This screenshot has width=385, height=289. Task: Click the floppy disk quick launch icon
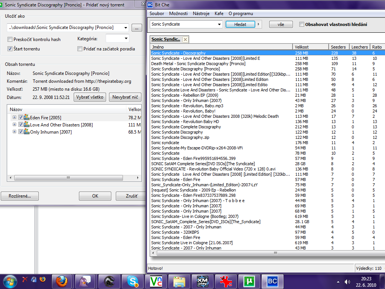click(34, 280)
